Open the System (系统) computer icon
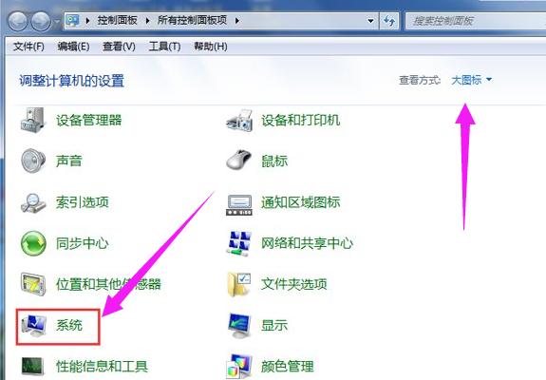546x380 pixels. click(x=34, y=325)
